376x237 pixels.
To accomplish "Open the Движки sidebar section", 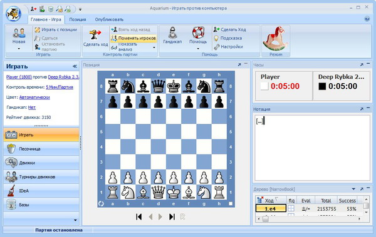I will 41,163.
